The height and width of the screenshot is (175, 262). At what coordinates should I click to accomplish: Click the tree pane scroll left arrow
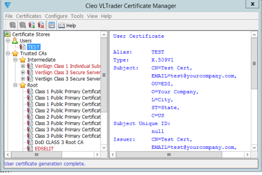8,155
